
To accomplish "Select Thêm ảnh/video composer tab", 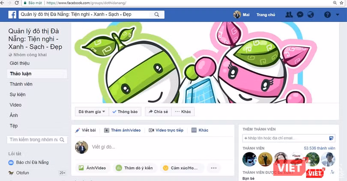I will (123, 130).
